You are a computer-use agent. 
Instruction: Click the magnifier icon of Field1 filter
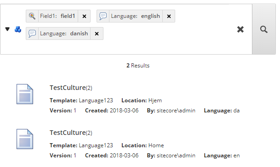coord(32,16)
